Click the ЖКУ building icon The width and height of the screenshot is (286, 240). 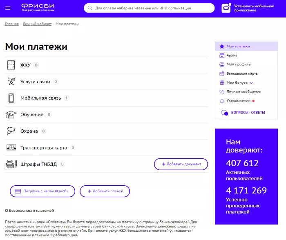[x=11, y=65]
